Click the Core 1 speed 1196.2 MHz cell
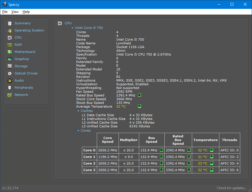This screenshot has height=192, width=252. click(108, 157)
